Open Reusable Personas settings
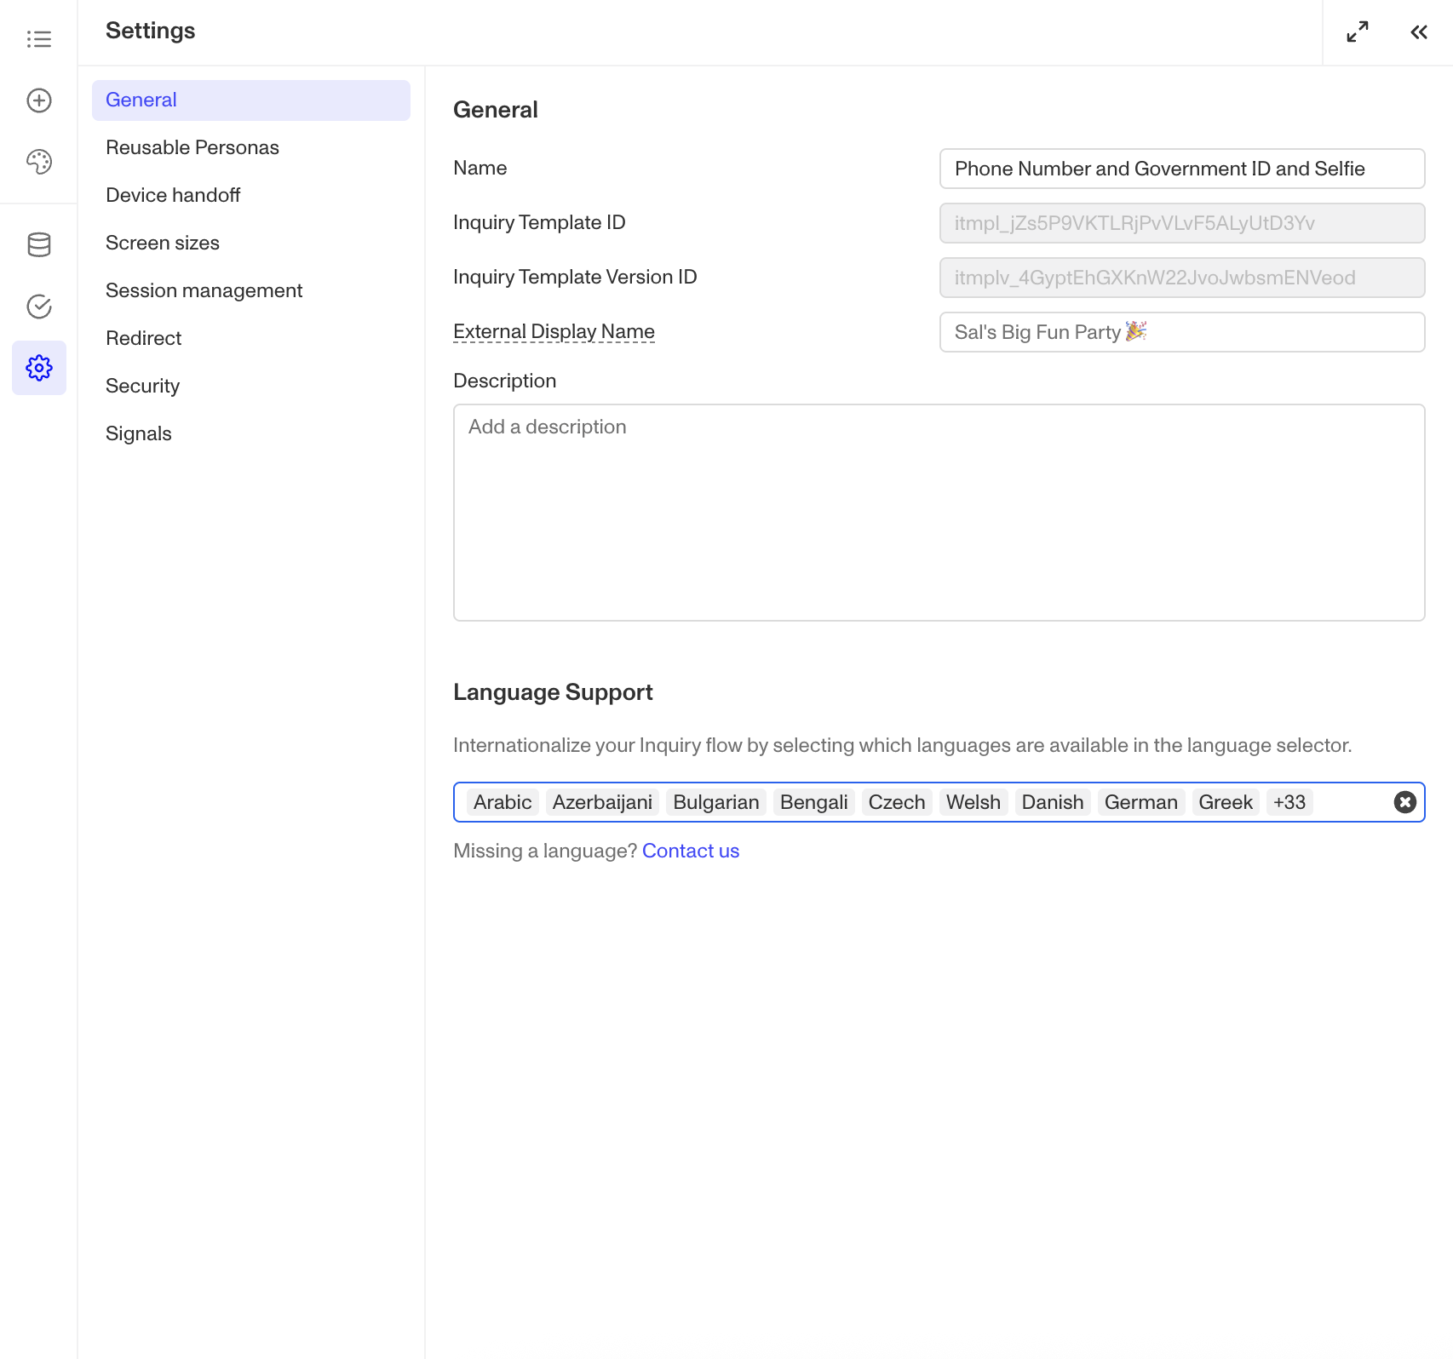Screen dimensions: 1453x1359 click(x=192, y=146)
